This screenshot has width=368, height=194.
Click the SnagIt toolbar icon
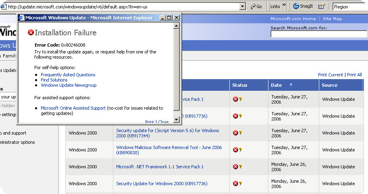point(303,6)
